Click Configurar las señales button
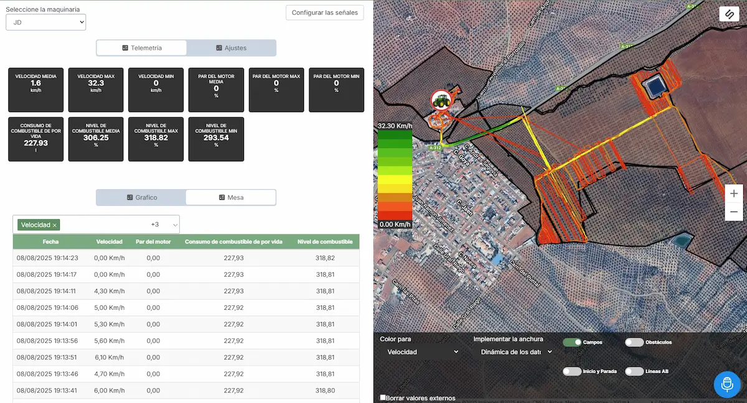The width and height of the screenshot is (747, 403). [x=324, y=12]
